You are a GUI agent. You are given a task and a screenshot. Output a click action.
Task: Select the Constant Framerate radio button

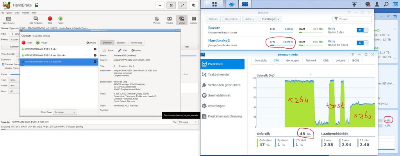3,64
